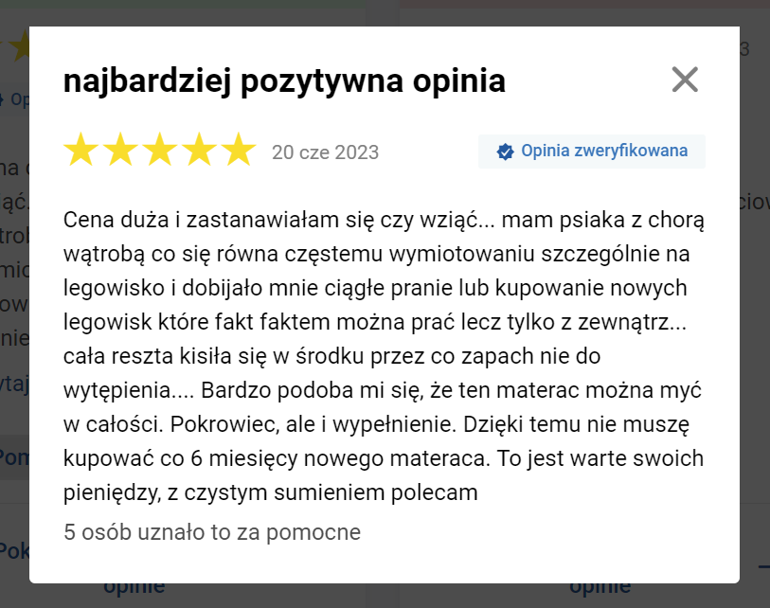Viewport: 770px width, 608px height.
Task: Click the najbardziej pozytywna opinia heading
Action: pos(284,81)
